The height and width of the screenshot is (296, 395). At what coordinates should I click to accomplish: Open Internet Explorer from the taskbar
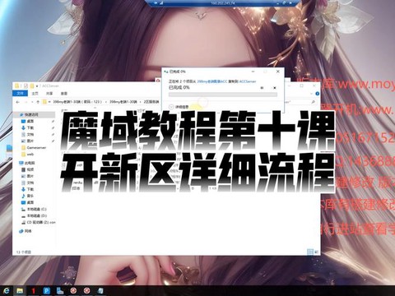[7, 291]
